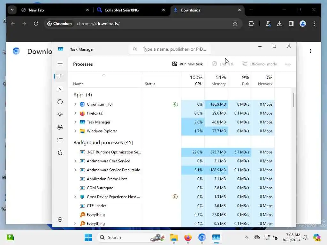327x245 pixels.
Task: Close the Downloads browser tab
Action: click(x=240, y=10)
